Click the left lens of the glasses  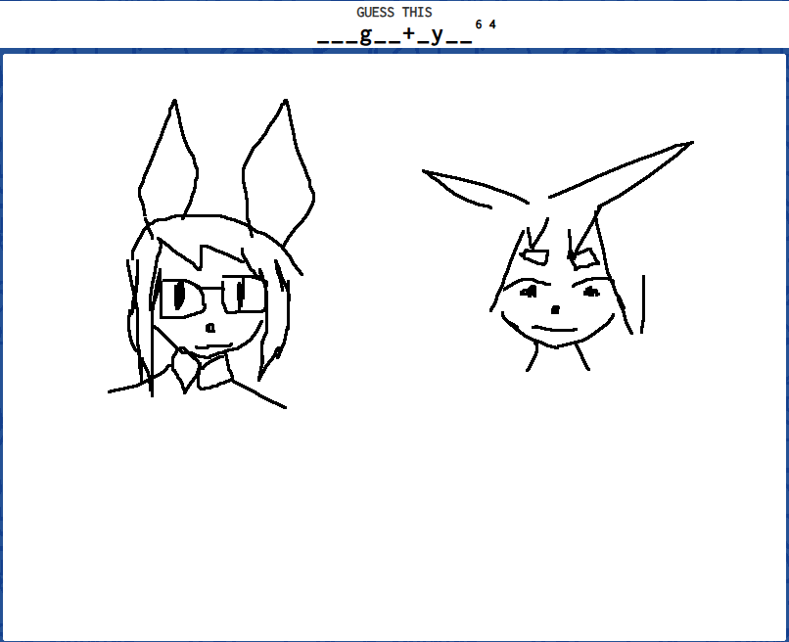click(180, 298)
